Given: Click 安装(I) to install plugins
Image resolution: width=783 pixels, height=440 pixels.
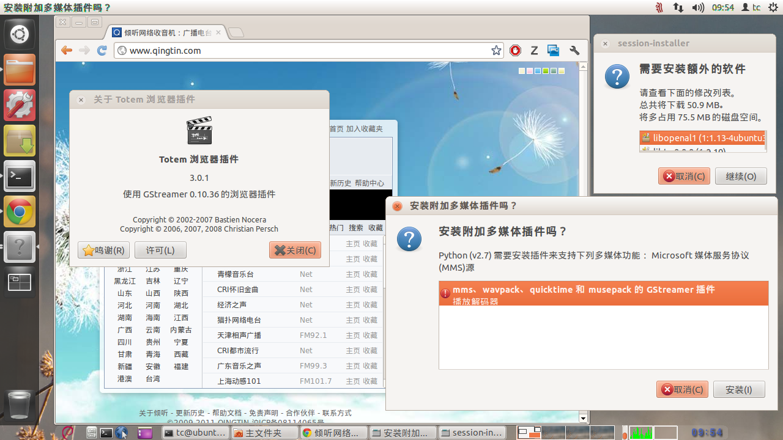Looking at the screenshot, I should point(739,389).
